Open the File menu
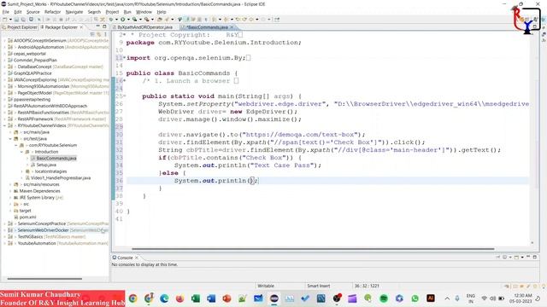Image resolution: width=547 pixels, height=307 pixels. (6, 12)
